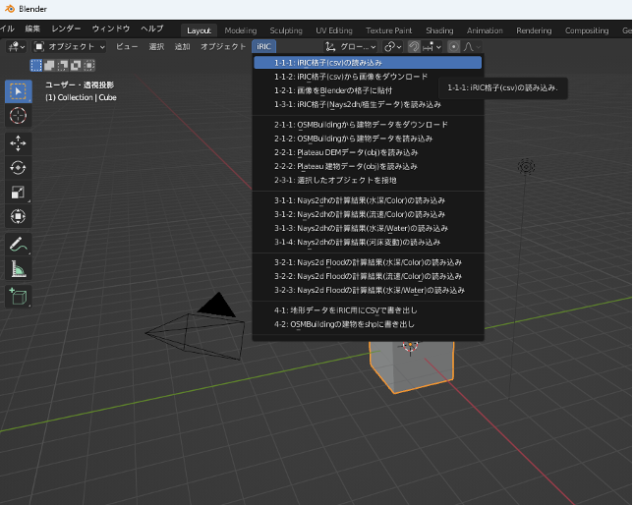Select the Add Cube tool

tap(18, 297)
